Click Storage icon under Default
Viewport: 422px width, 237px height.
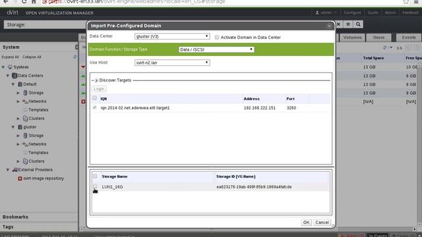tap(25, 93)
